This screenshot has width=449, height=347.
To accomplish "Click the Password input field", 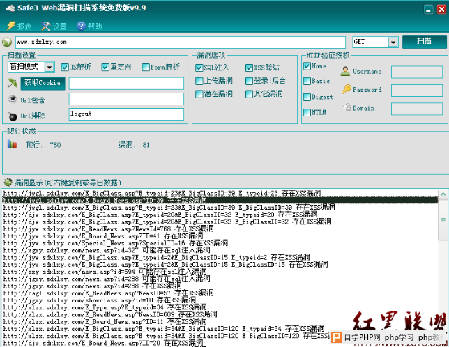I will pos(417,91).
